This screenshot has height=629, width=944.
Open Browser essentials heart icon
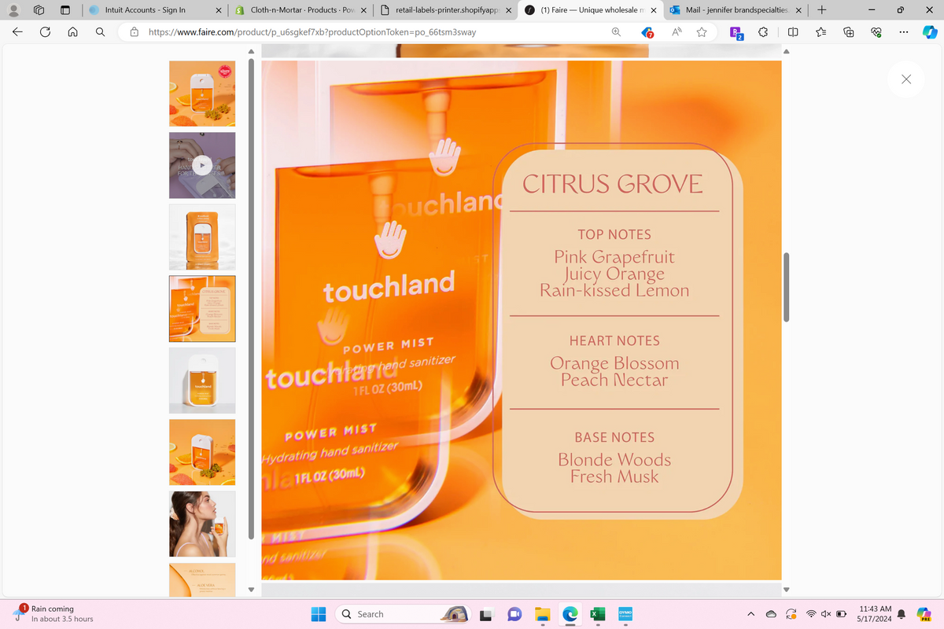point(876,32)
